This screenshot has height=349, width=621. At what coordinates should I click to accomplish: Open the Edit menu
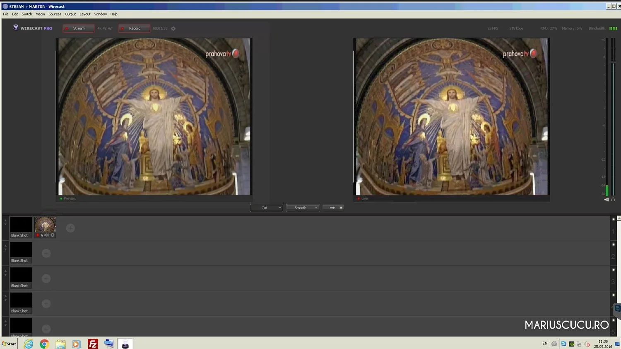click(x=15, y=14)
